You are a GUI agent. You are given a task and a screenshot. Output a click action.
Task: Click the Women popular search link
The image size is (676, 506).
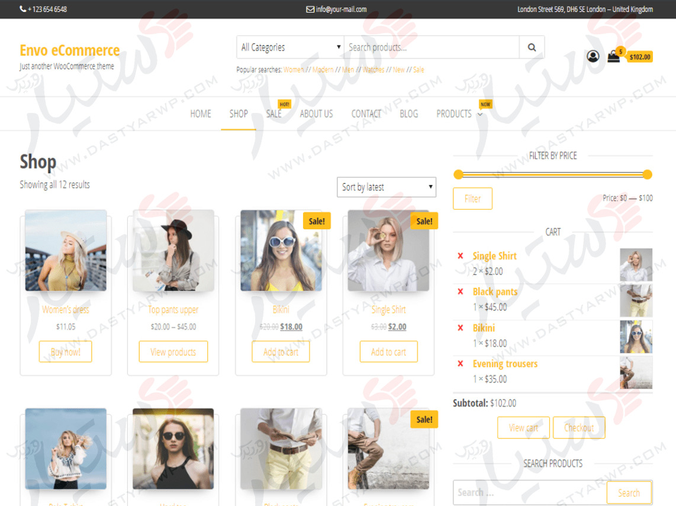pos(294,70)
